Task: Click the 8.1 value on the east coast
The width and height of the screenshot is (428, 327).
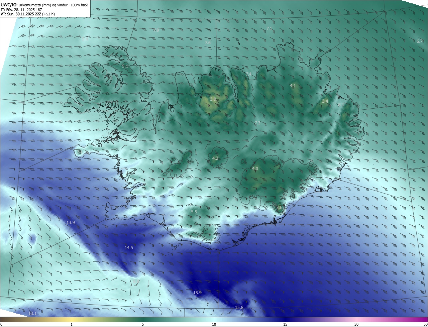Action: 341,105
